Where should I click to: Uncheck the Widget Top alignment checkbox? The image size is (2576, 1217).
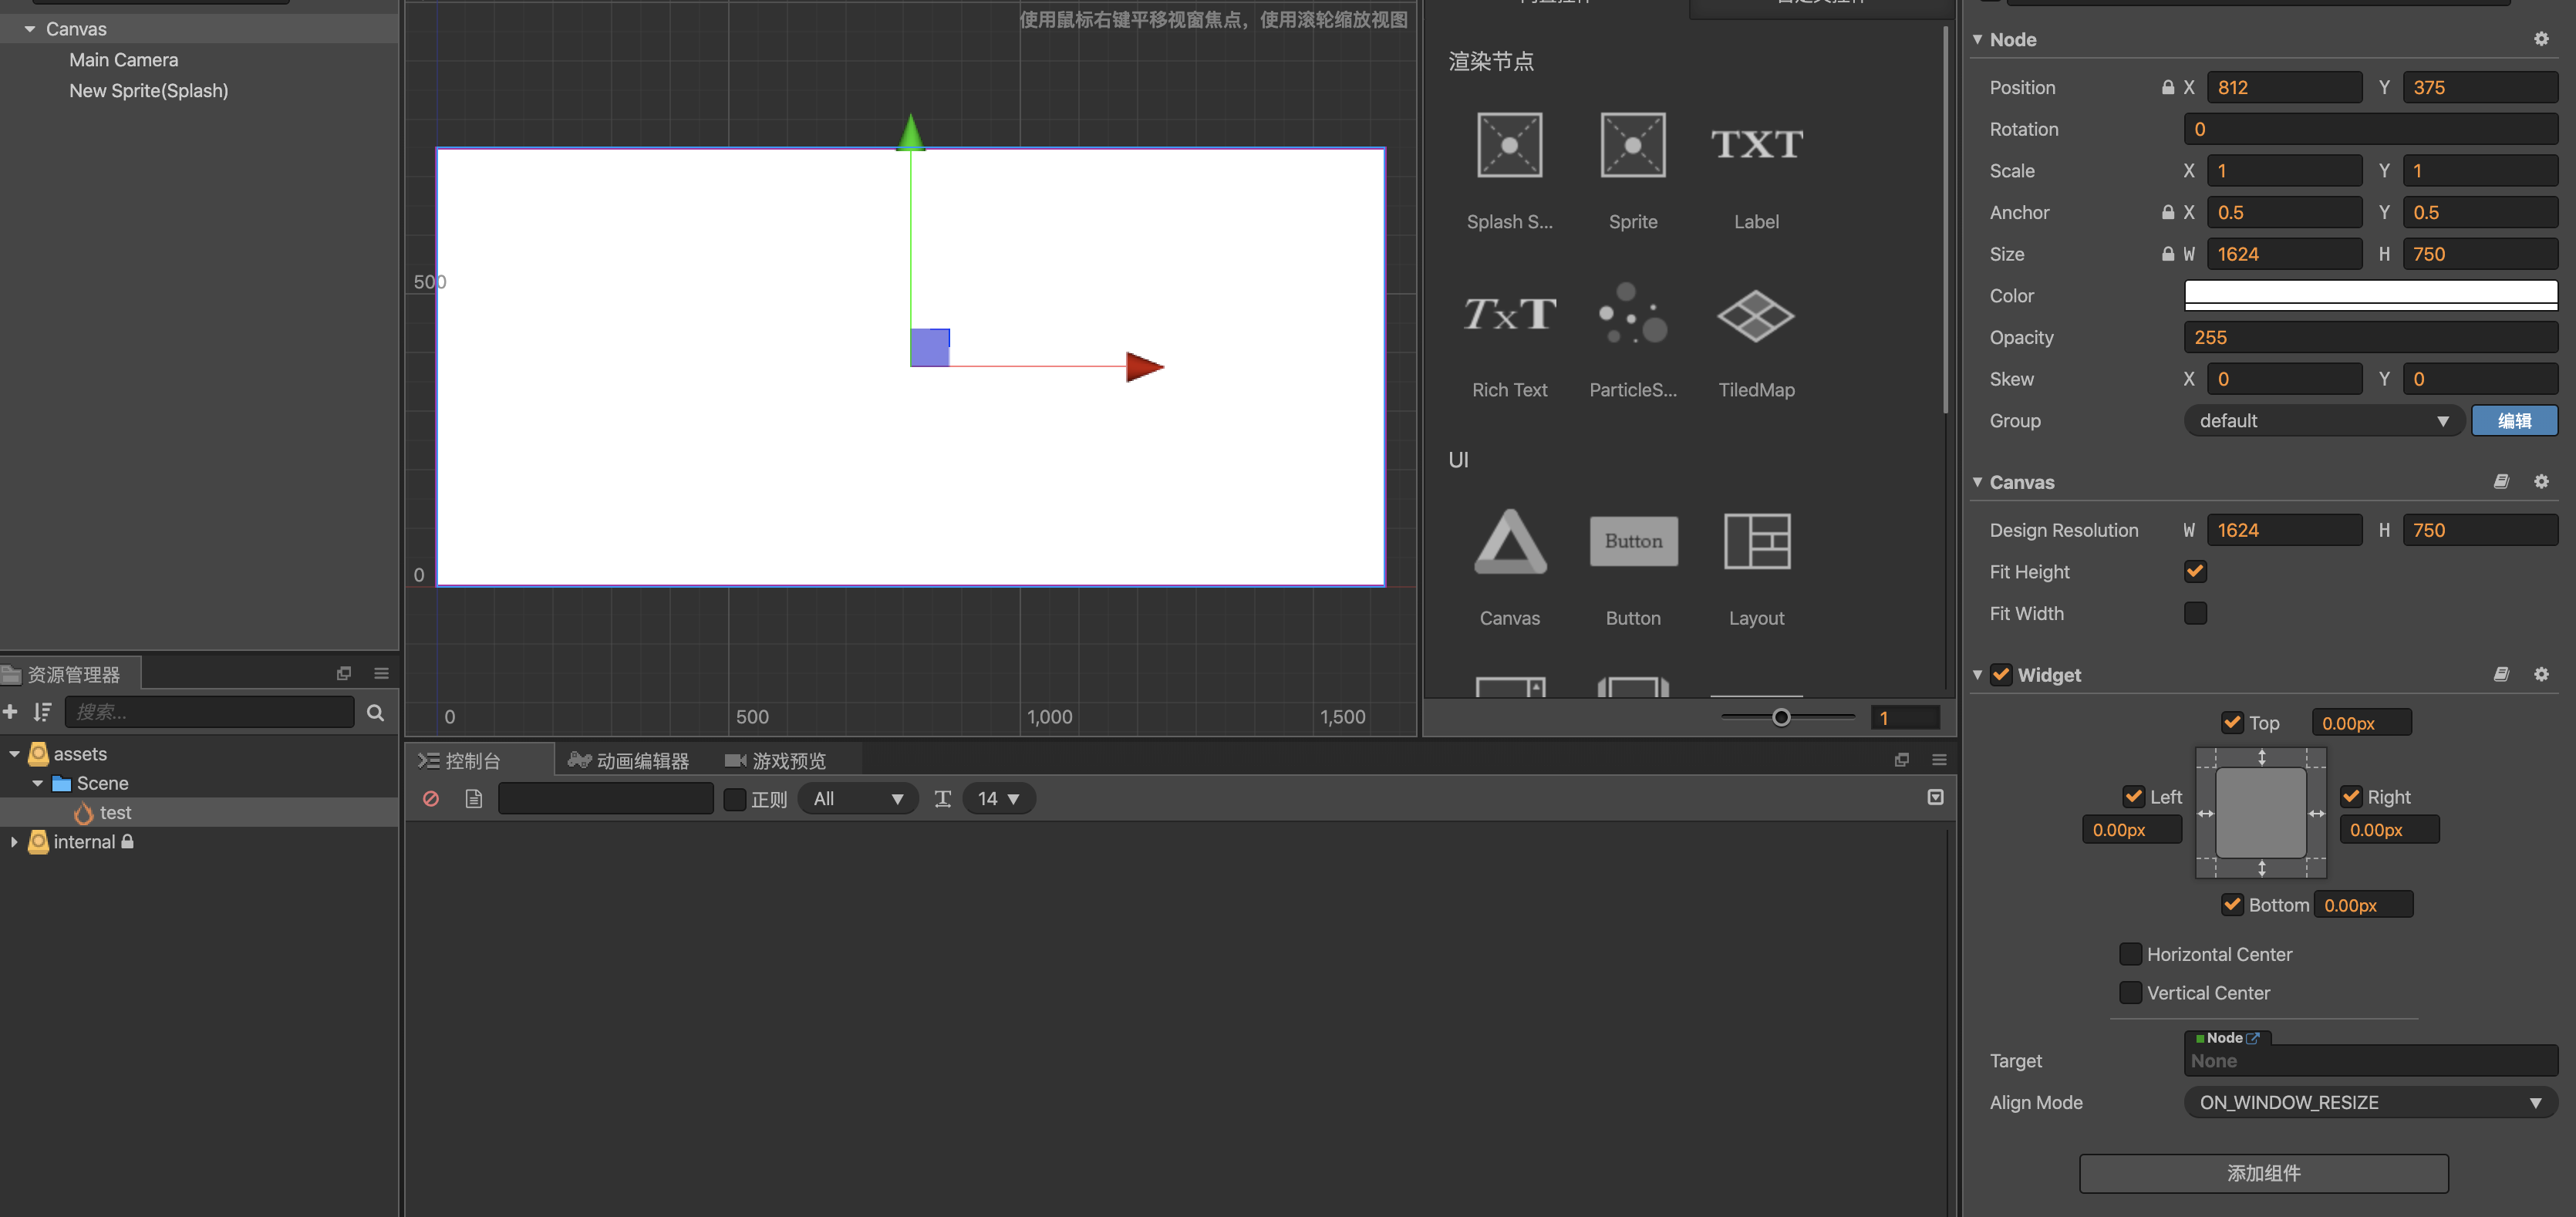tap(2232, 722)
